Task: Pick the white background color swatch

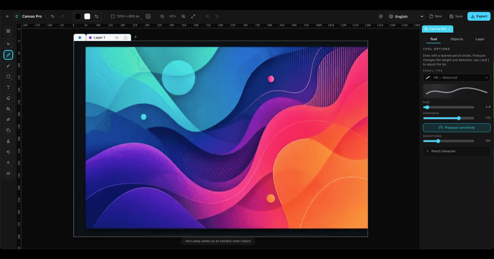Action: [87, 16]
